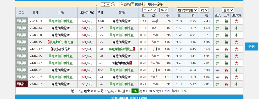Toggle the 主客相同 checkbox

pos(117,4)
